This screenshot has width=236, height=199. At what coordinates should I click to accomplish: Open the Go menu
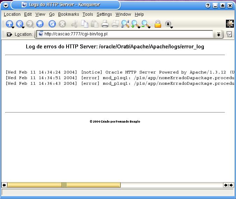[52, 14]
